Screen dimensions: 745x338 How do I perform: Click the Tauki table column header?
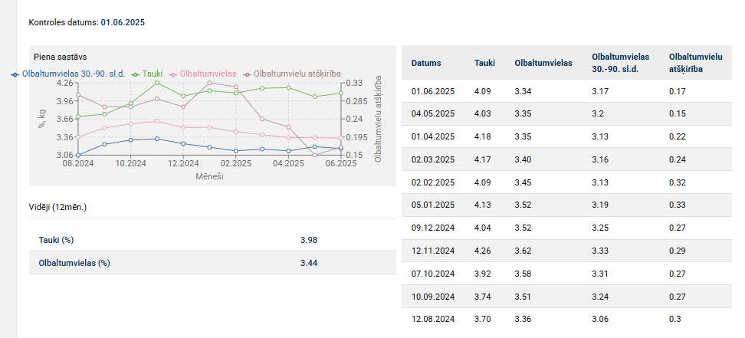(484, 63)
